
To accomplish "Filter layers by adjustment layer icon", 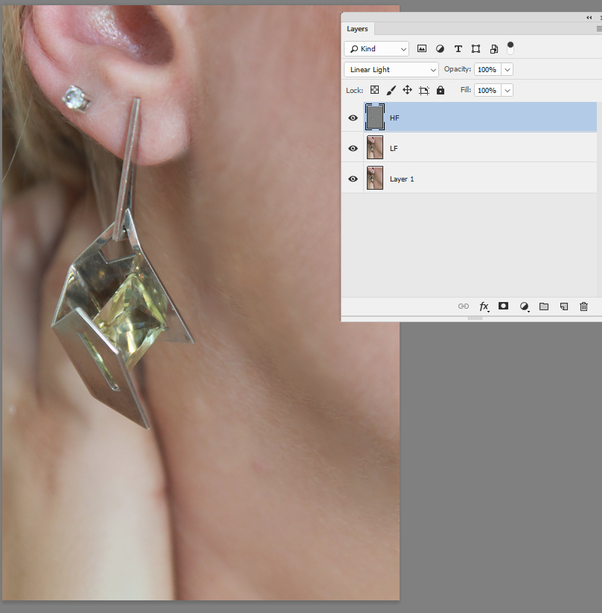I will click(440, 49).
